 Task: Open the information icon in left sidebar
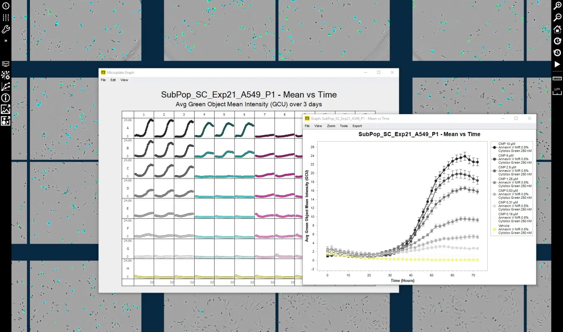tap(6, 98)
